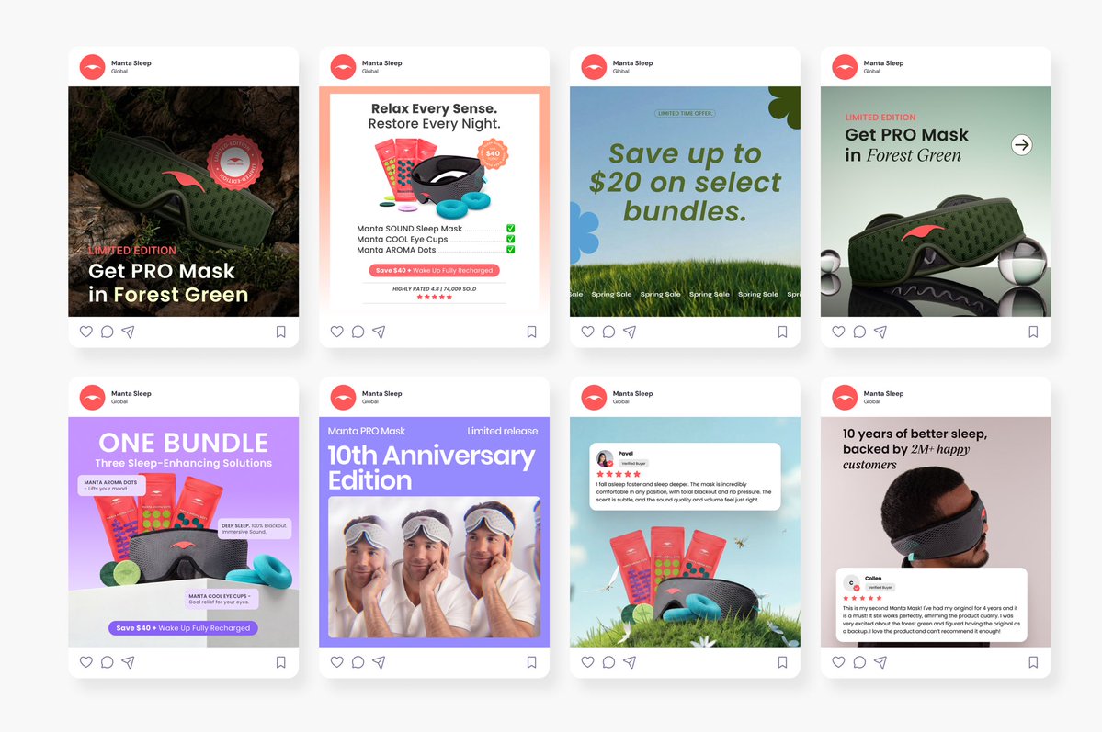Like the dark forest PRO Mask post
Screen dimensions: 1102x732
pyautogui.click(x=85, y=332)
